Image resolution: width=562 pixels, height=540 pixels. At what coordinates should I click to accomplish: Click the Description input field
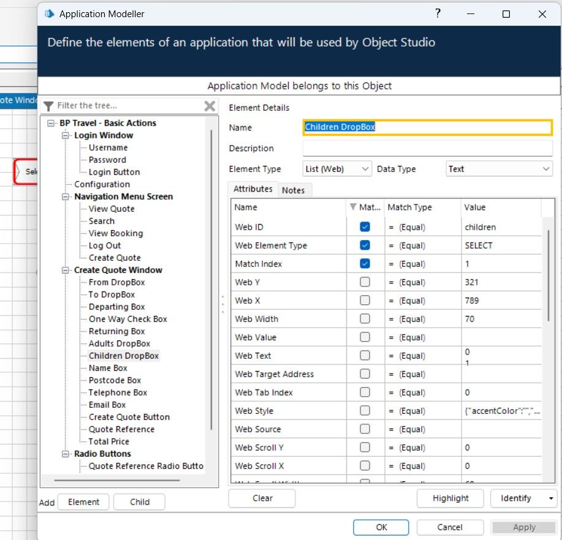427,149
